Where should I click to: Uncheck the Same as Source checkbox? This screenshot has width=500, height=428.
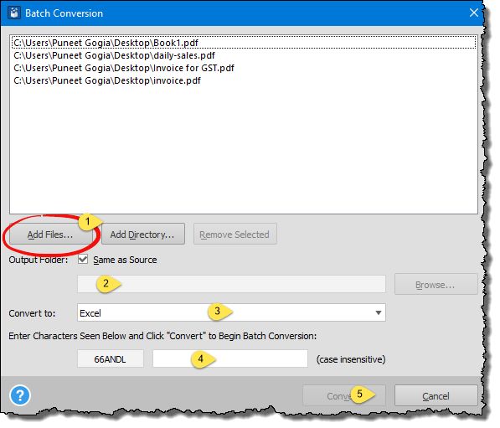[83, 260]
